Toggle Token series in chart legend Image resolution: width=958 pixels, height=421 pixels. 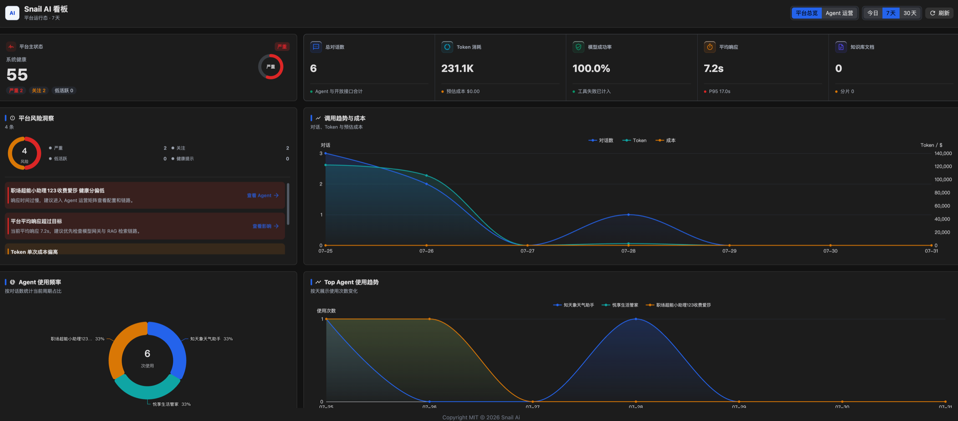click(634, 140)
